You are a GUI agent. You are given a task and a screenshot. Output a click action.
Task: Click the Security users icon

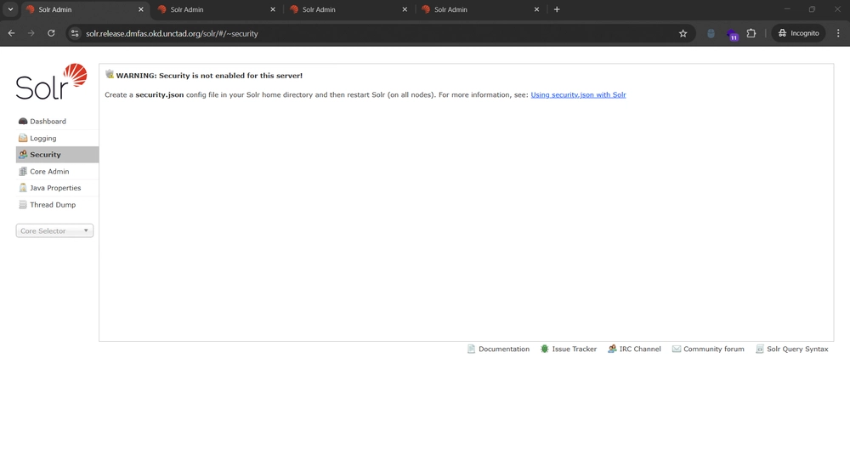pos(23,155)
